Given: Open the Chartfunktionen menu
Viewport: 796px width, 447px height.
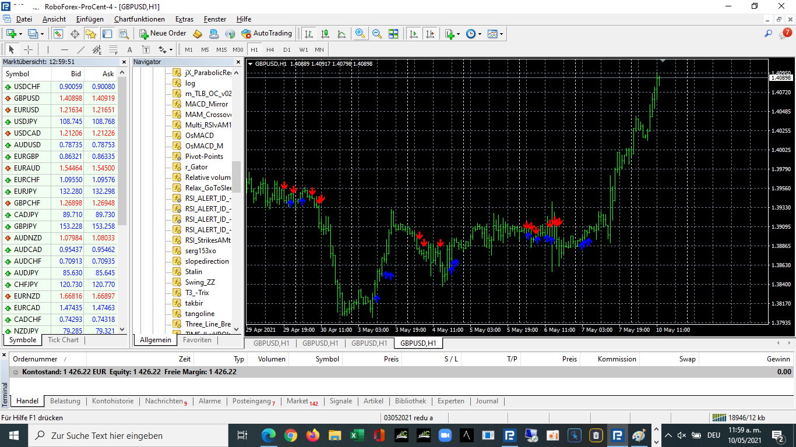Looking at the screenshot, I should click(139, 19).
